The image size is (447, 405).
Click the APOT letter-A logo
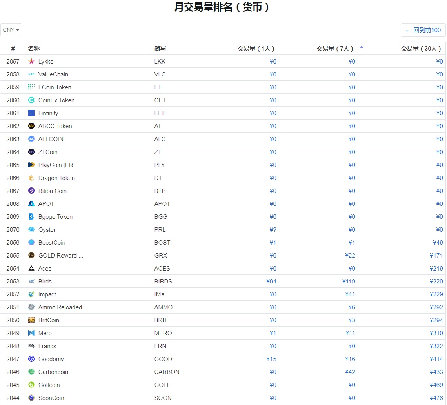point(31,203)
